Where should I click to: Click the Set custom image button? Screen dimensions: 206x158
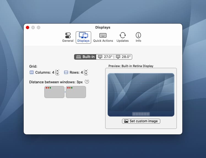coord(141,121)
